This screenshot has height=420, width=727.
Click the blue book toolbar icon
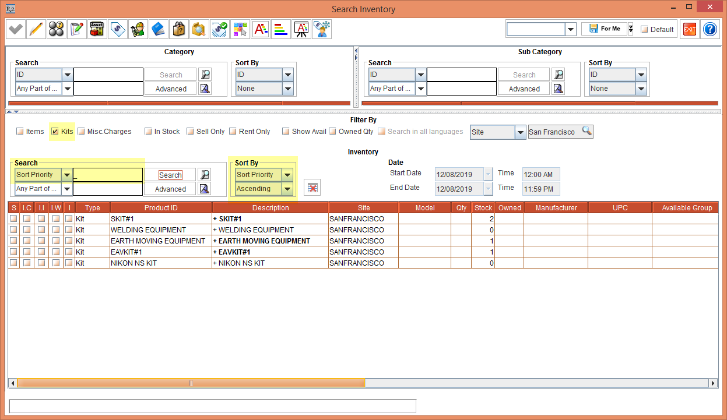pos(158,29)
